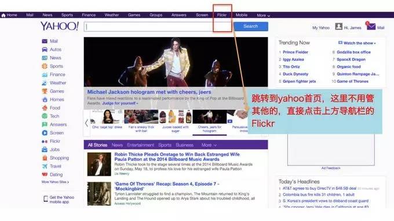Switch to the Entertainment stories tab

pyautogui.click(x=140, y=145)
